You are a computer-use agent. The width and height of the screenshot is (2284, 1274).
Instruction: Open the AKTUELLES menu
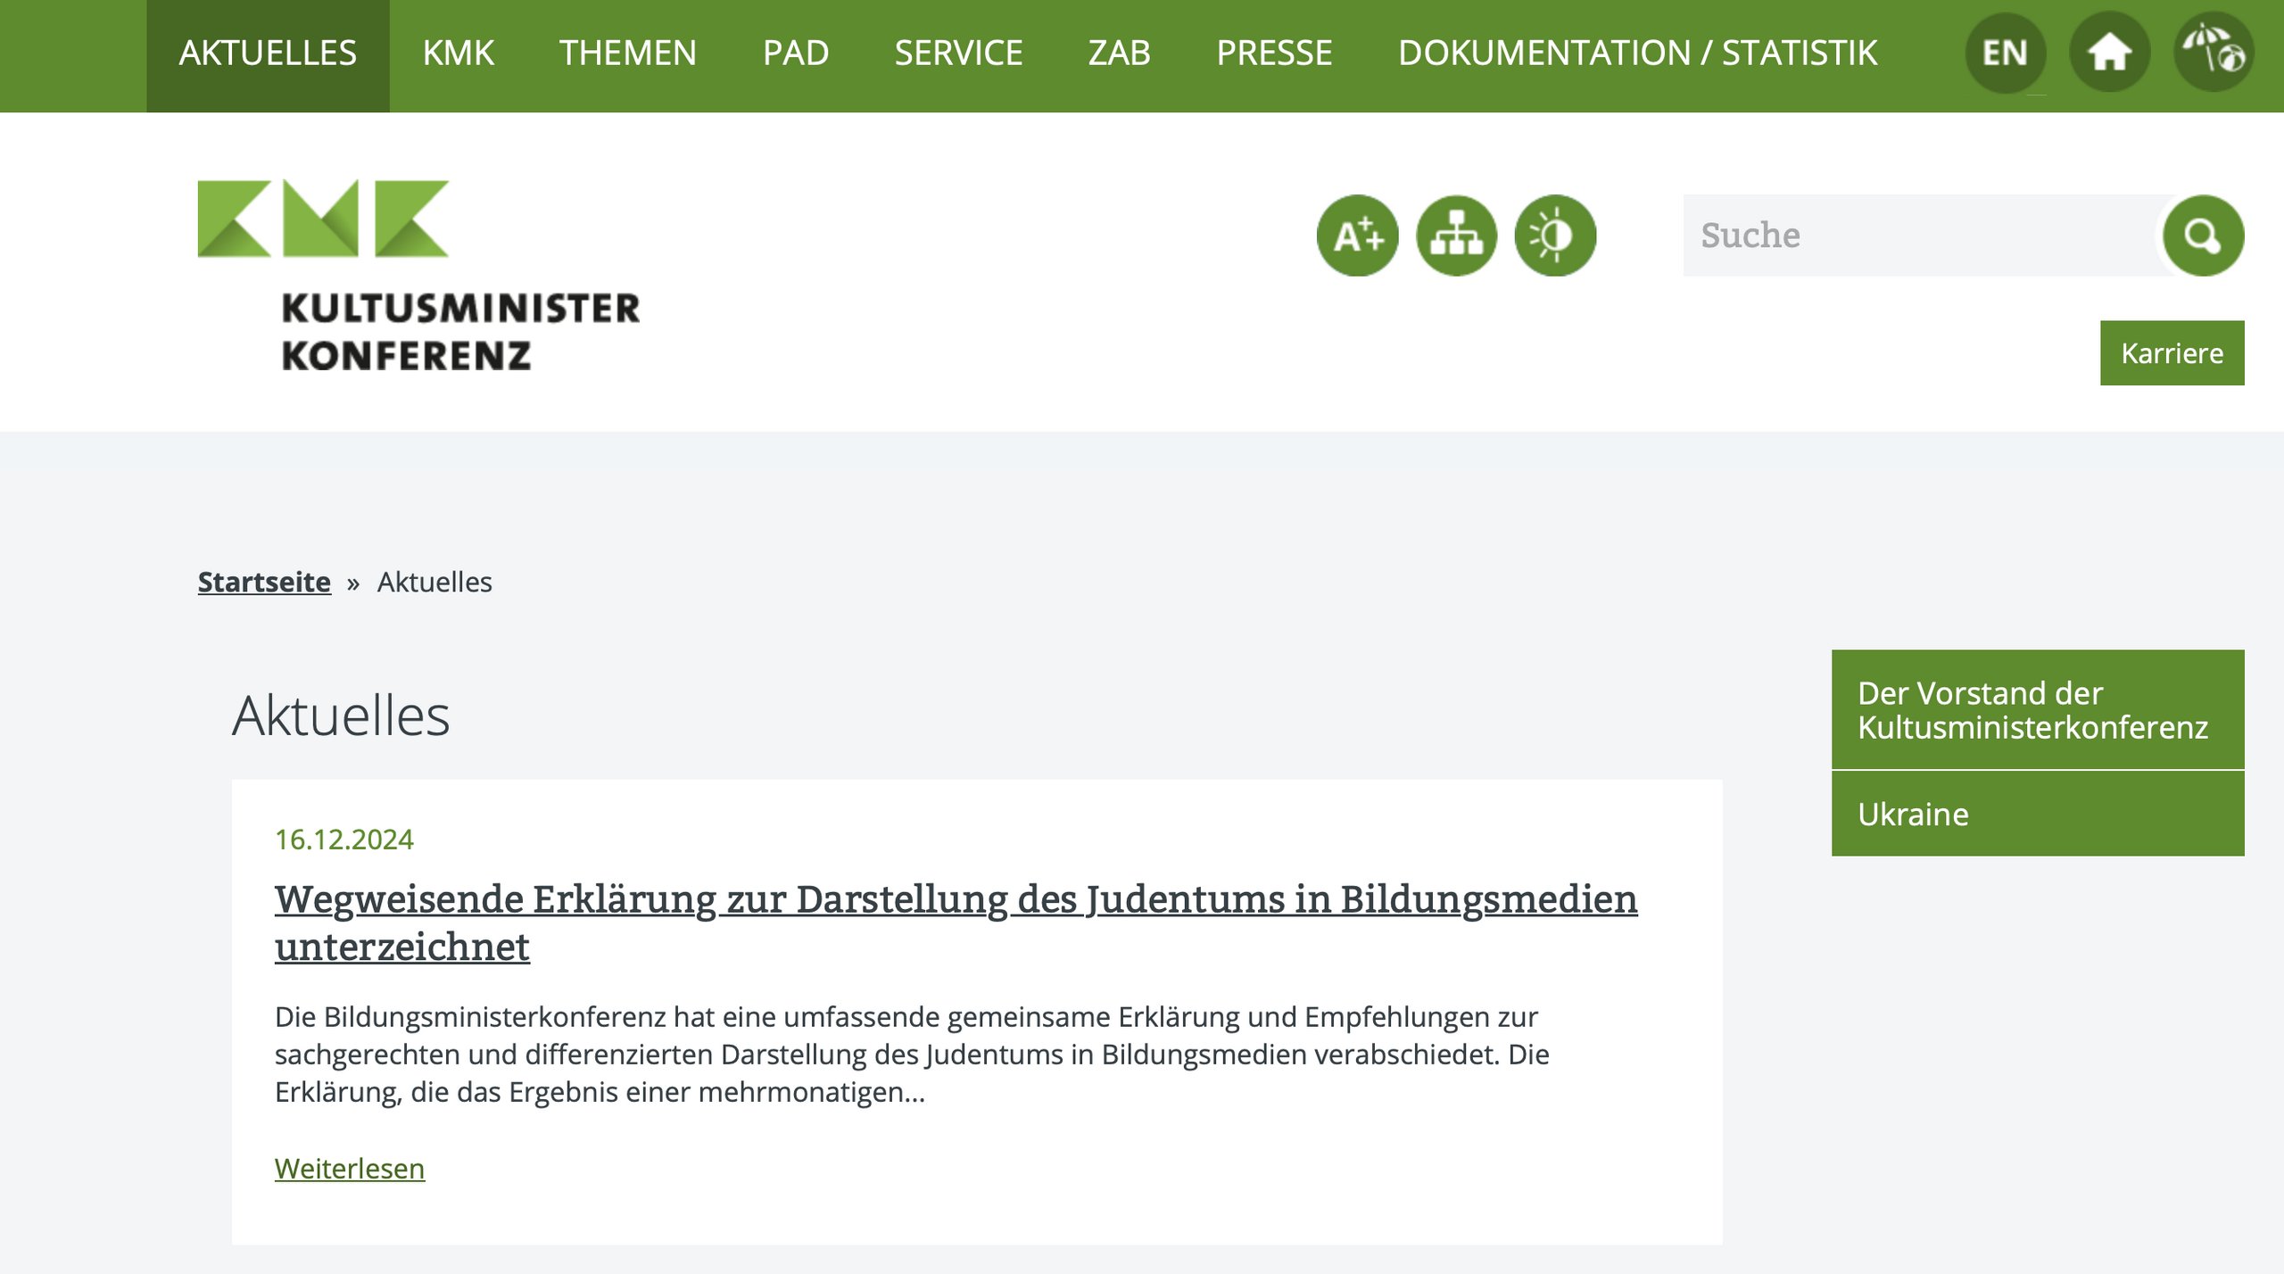[x=268, y=54]
